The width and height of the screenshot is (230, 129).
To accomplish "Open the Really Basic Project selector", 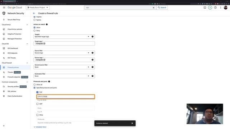I will point(38,8).
